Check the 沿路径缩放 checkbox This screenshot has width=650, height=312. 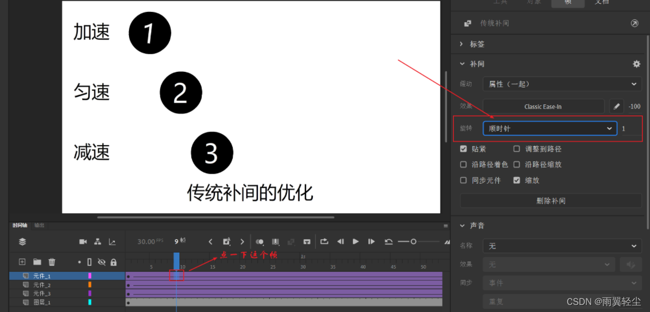point(517,165)
